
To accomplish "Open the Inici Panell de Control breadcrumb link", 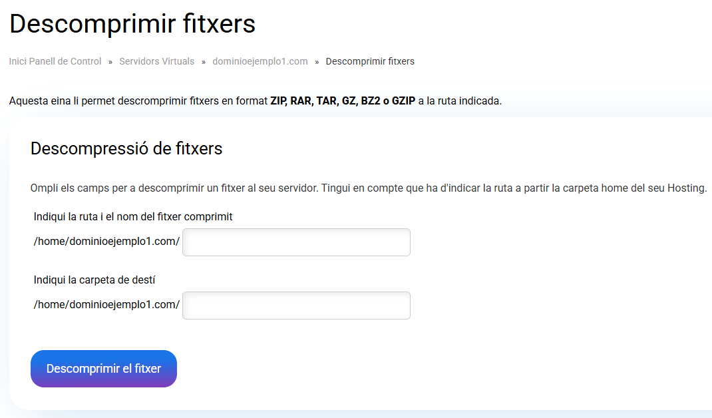I will (55, 61).
